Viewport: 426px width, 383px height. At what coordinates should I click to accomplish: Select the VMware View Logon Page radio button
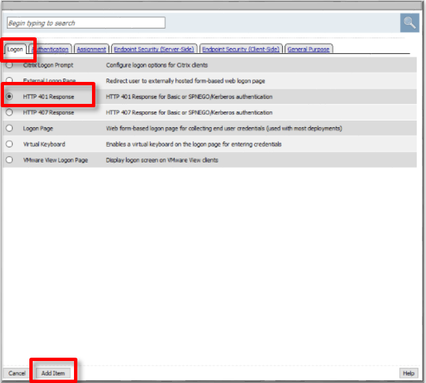9,160
